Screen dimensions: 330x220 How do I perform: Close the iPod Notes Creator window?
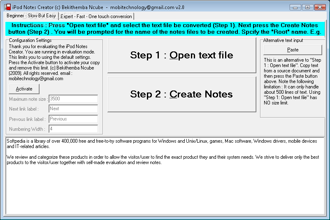(x=318, y=7)
